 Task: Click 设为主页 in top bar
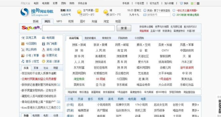pos(154,3)
